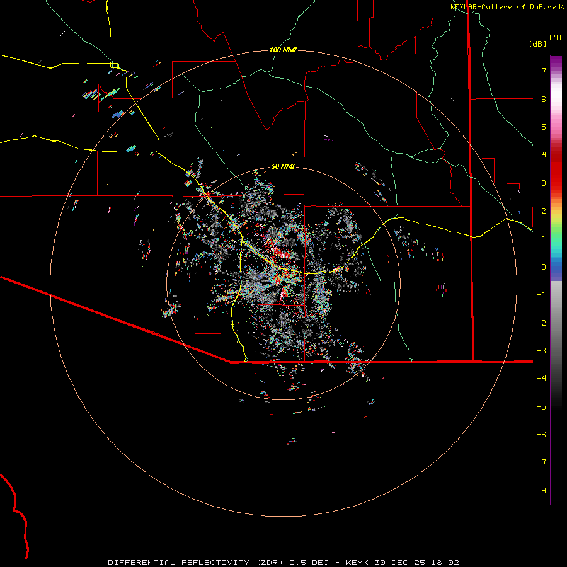Click the KEMX radar site identifier
Image resolution: width=567 pixels, height=567 pixels.
[x=357, y=563]
